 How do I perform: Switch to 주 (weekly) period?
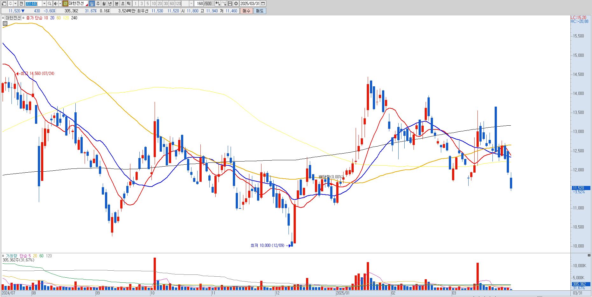(x=98, y=3)
